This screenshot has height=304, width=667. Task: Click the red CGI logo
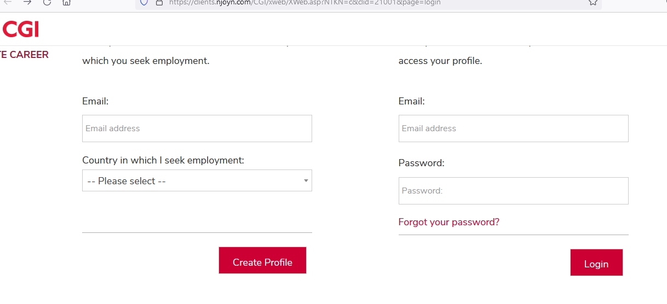(x=20, y=29)
